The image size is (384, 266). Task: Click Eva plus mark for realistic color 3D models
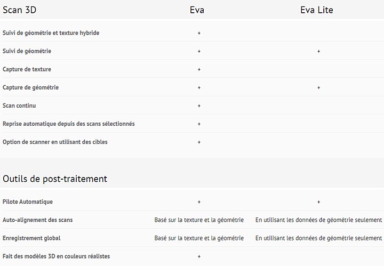point(199,256)
